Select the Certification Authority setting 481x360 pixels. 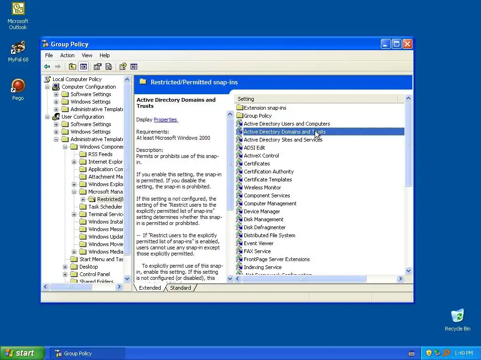point(269,172)
